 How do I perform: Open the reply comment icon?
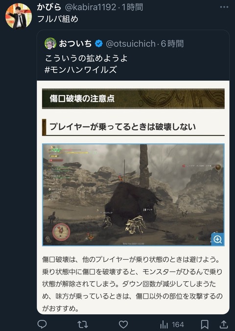[42, 324]
